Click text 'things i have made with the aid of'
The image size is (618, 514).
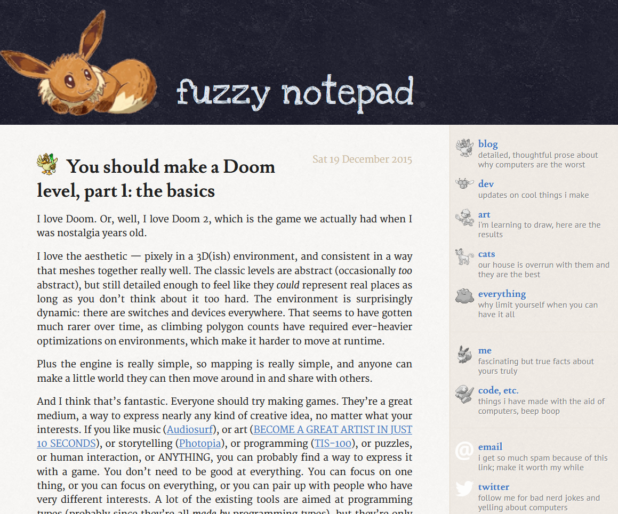coord(541,401)
